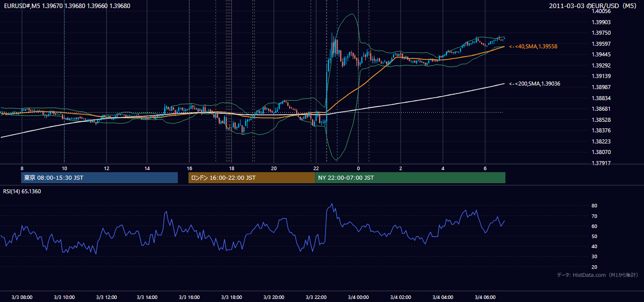Viewport: 644px width, 302px height.
Task: Click RSI scale value 70
Action: coord(594,216)
